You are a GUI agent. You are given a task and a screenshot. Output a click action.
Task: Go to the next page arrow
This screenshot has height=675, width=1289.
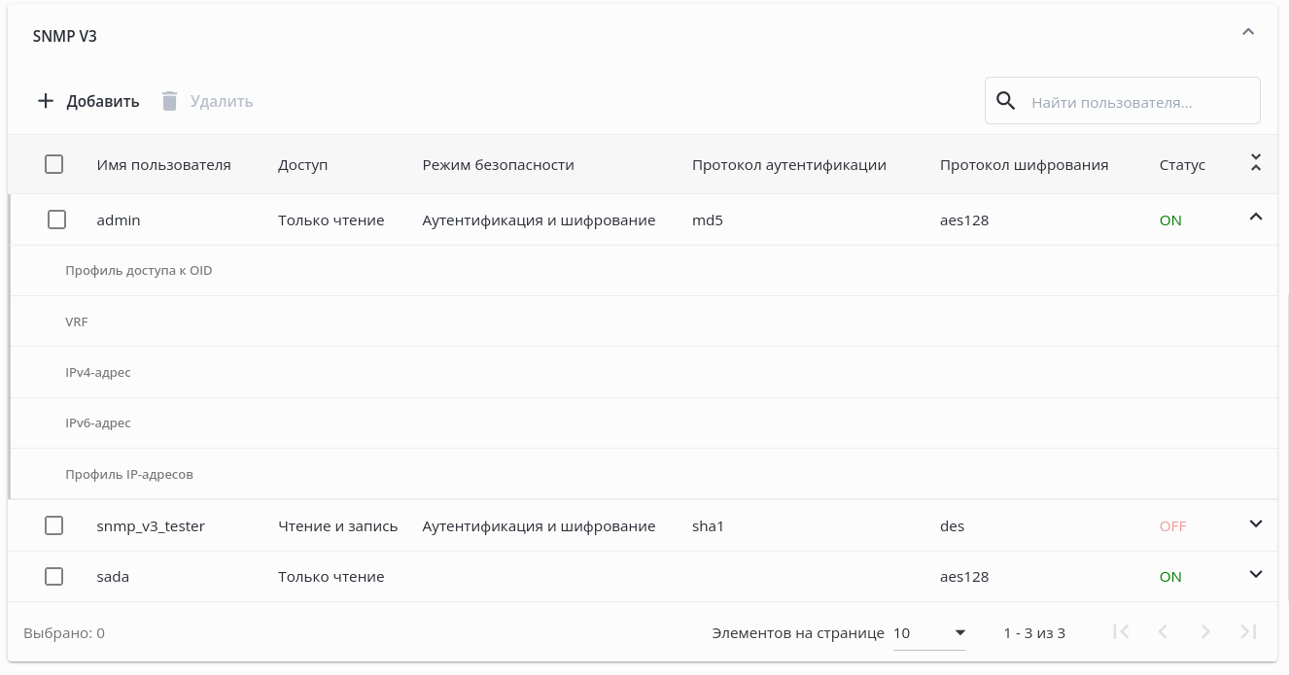click(1205, 632)
